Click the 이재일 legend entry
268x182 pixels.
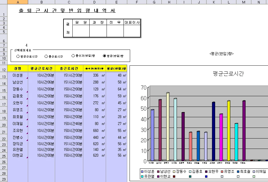(259, 171)
